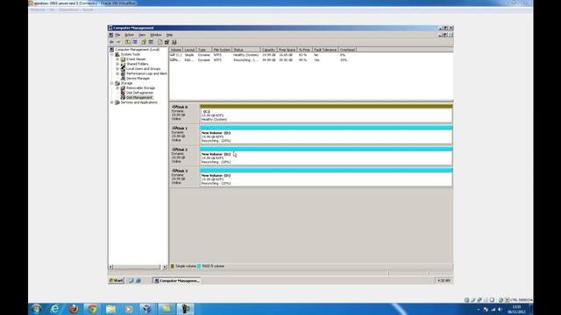
Task: Click the Event Viewer icon in tree
Action: [x=123, y=59]
